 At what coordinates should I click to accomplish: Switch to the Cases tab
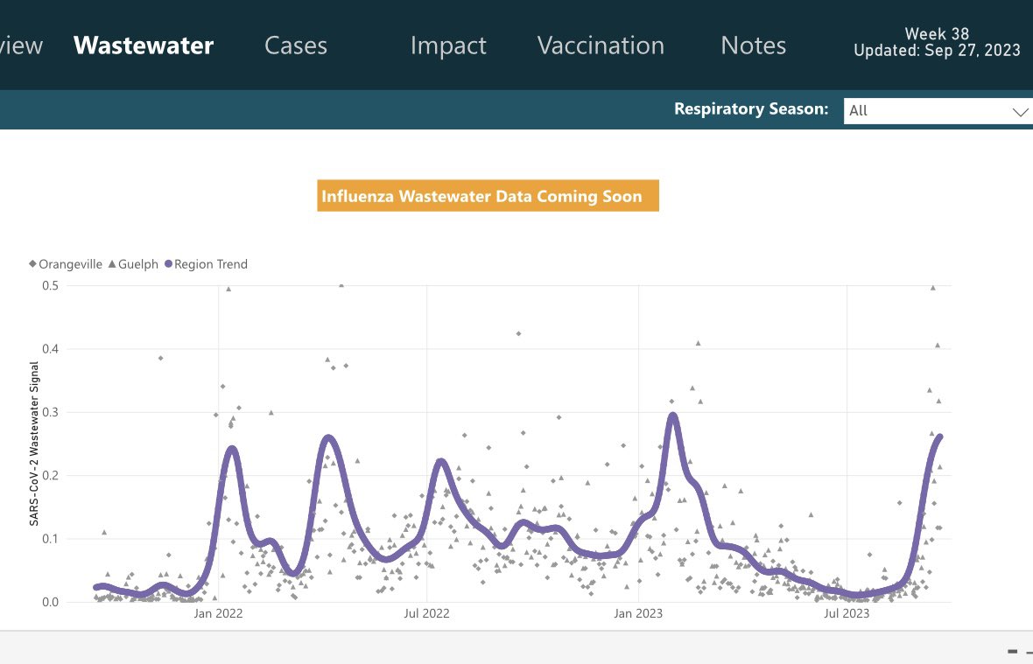(x=296, y=45)
